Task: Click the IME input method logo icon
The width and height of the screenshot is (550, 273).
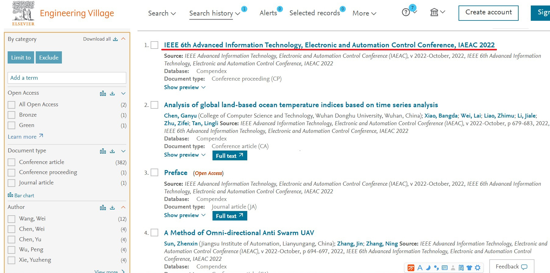Action: [411, 268]
